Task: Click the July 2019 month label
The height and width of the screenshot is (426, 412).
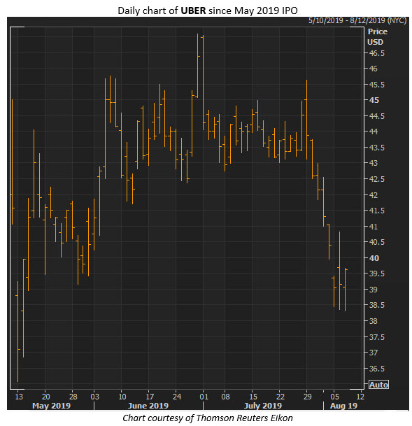Action: [x=262, y=406]
